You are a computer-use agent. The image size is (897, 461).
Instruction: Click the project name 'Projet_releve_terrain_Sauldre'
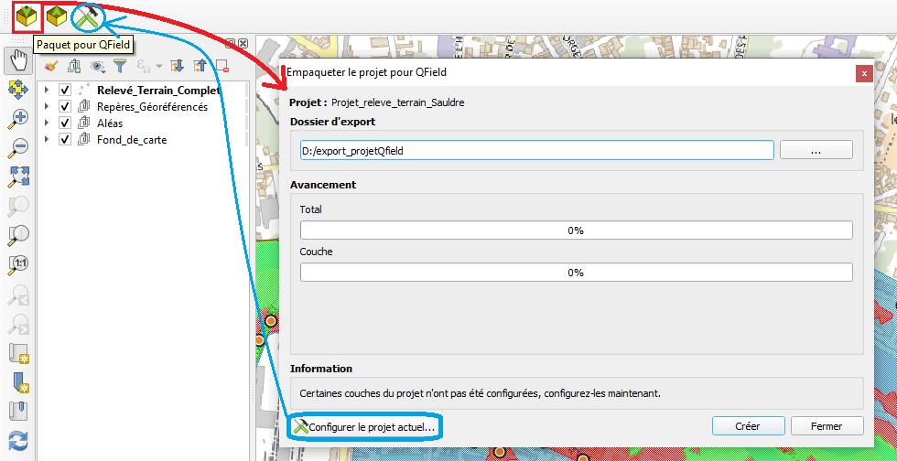coord(397,103)
